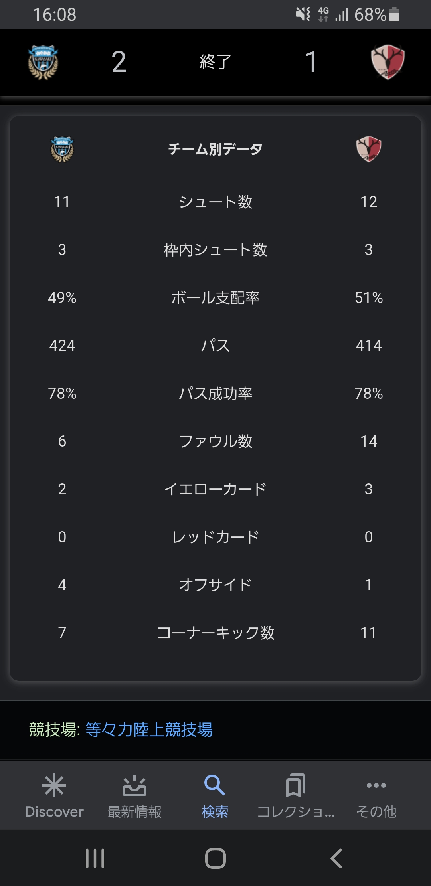Open the 等々力陸上競技場 stadium link
Viewport: 431px width, 886px height.
pyautogui.click(x=149, y=730)
